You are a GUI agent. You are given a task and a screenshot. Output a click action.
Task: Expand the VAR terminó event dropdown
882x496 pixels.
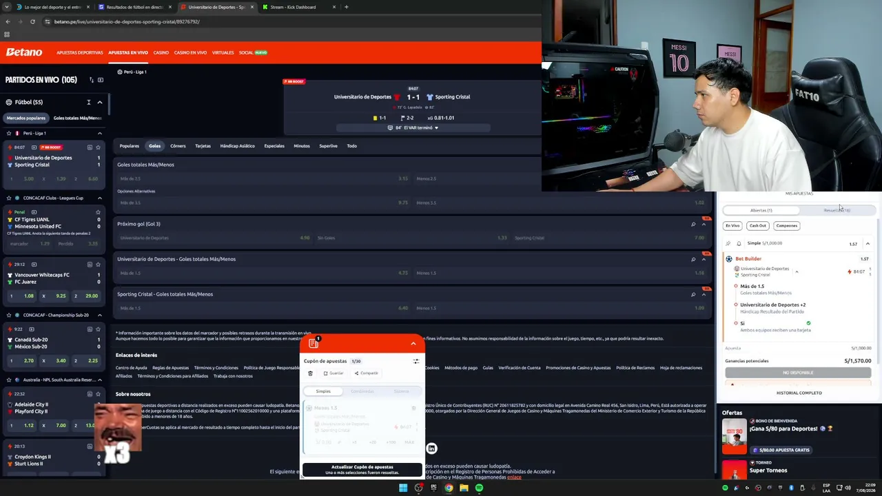[x=436, y=127]
